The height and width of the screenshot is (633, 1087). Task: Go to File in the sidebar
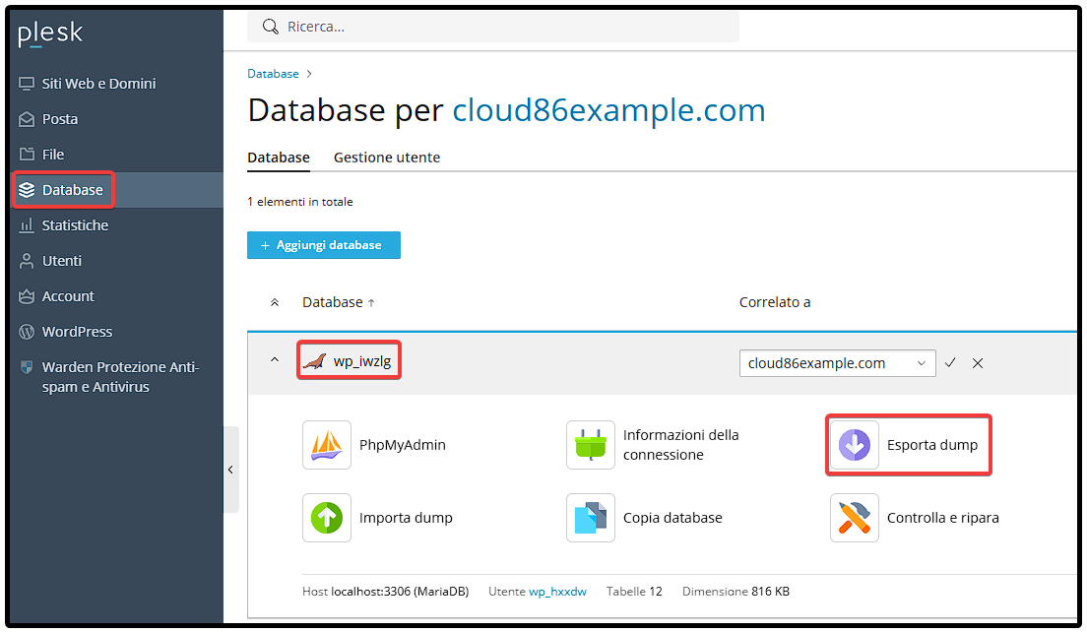[x=53, y=154]
